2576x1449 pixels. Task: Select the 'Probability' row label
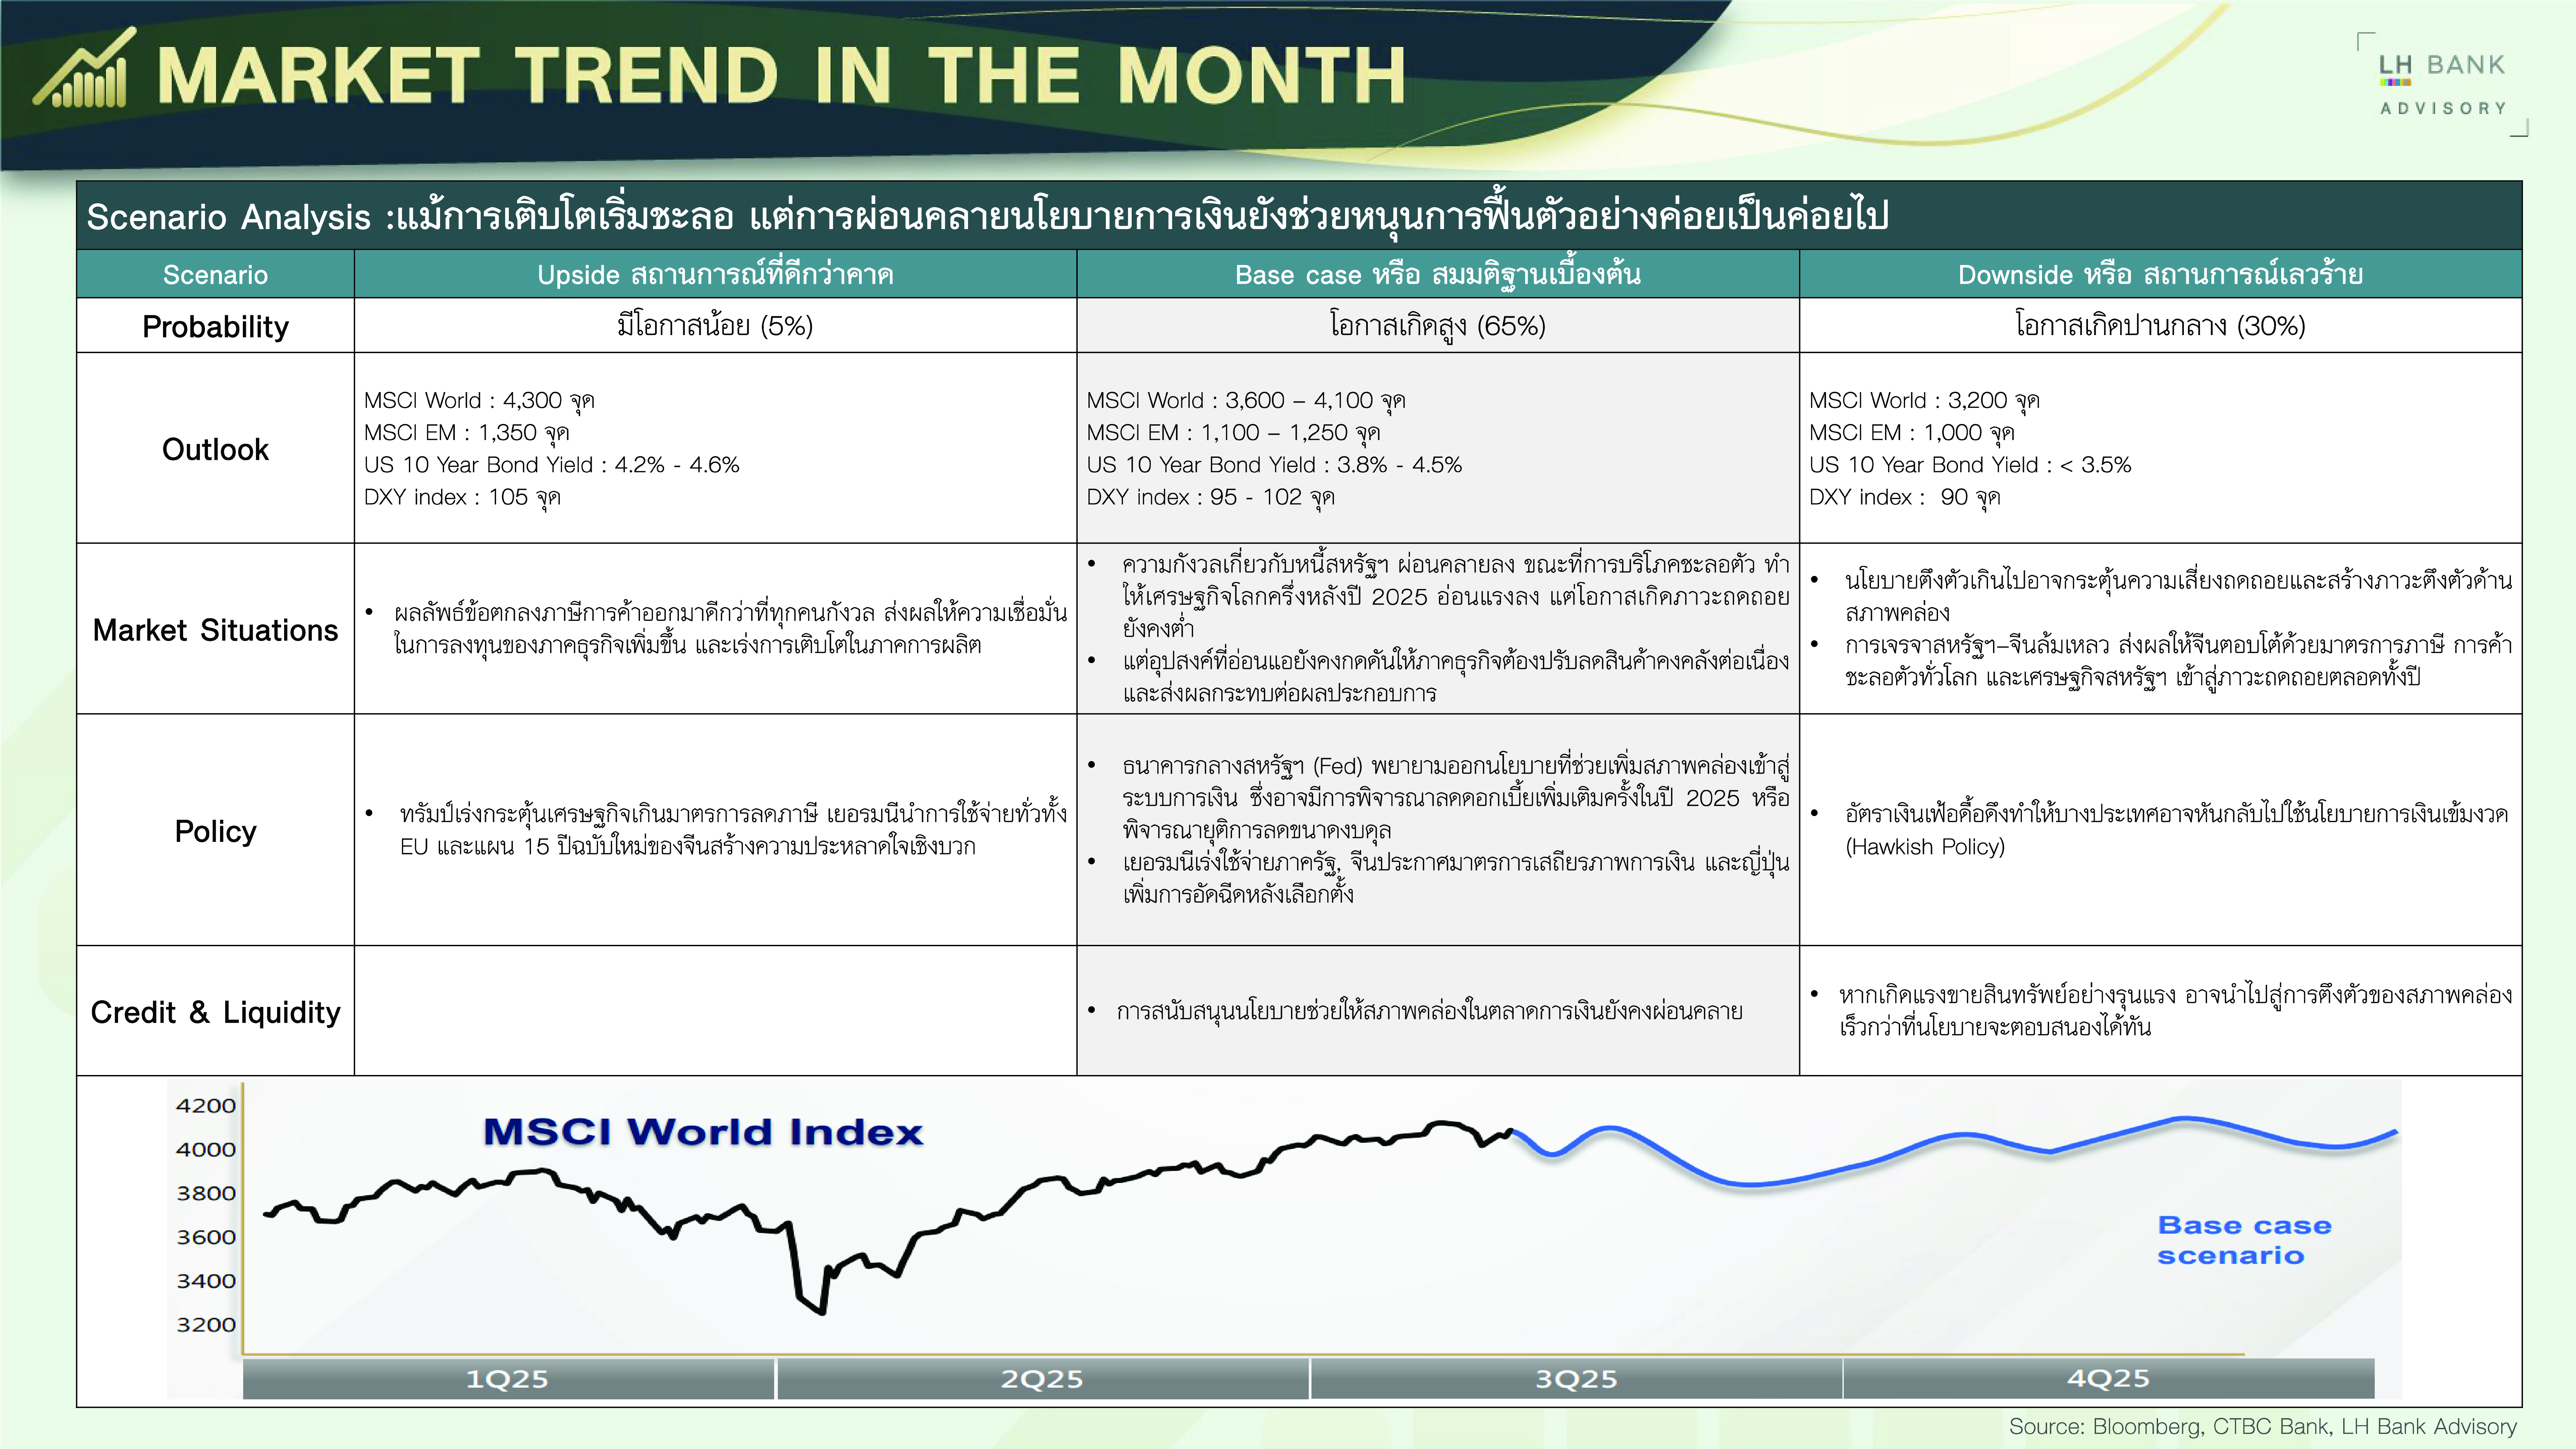click(x=215, y=327)
